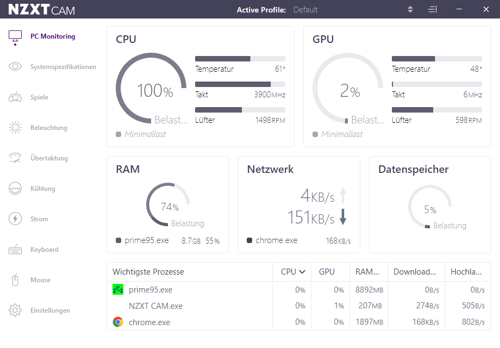
Task: Sort processes by CPU column chevron
Action: pyautogui.click(x=302, y=272)
